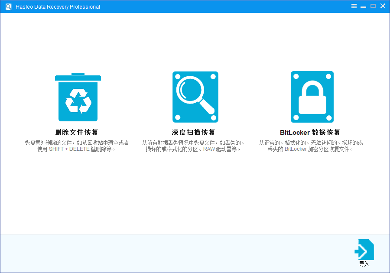The width and height of the screenshot is (390, 273).
Task: Maximize the application window
Action: [x=373, y=6]
